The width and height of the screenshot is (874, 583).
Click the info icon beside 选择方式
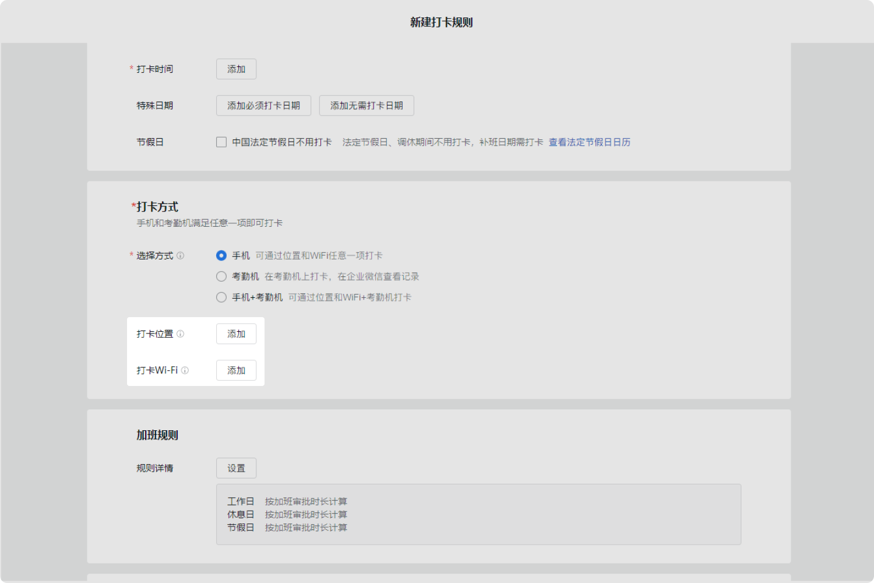[x=181, y=256]
